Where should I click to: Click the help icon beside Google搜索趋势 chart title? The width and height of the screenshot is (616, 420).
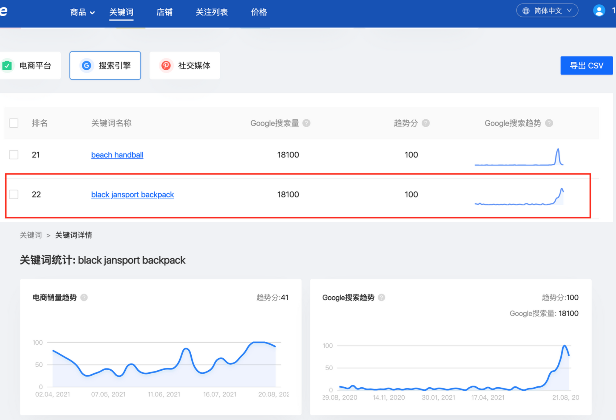381,298
